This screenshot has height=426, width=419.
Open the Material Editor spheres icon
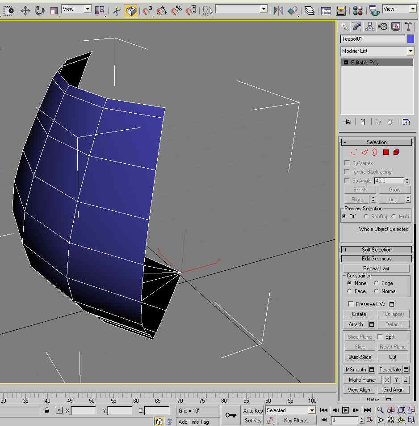coord(358,10)
